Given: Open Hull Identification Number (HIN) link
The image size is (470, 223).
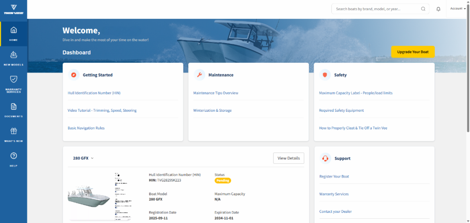Looking at the screenshot, I should pyautogui.click(x=94, y=93).
